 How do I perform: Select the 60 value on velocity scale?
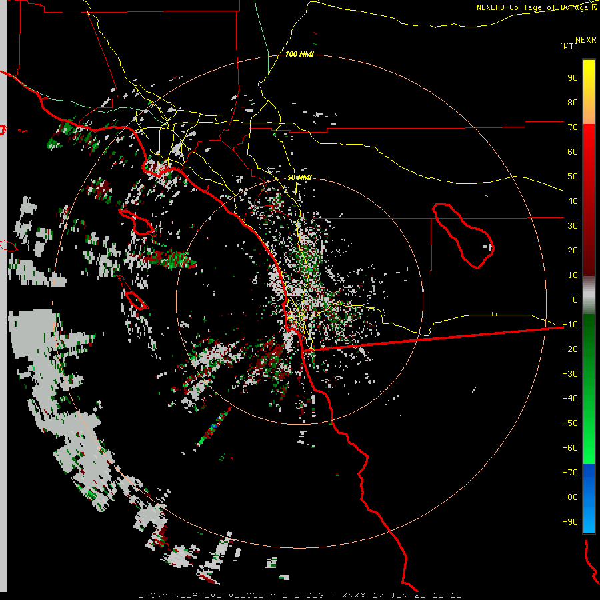573,152
